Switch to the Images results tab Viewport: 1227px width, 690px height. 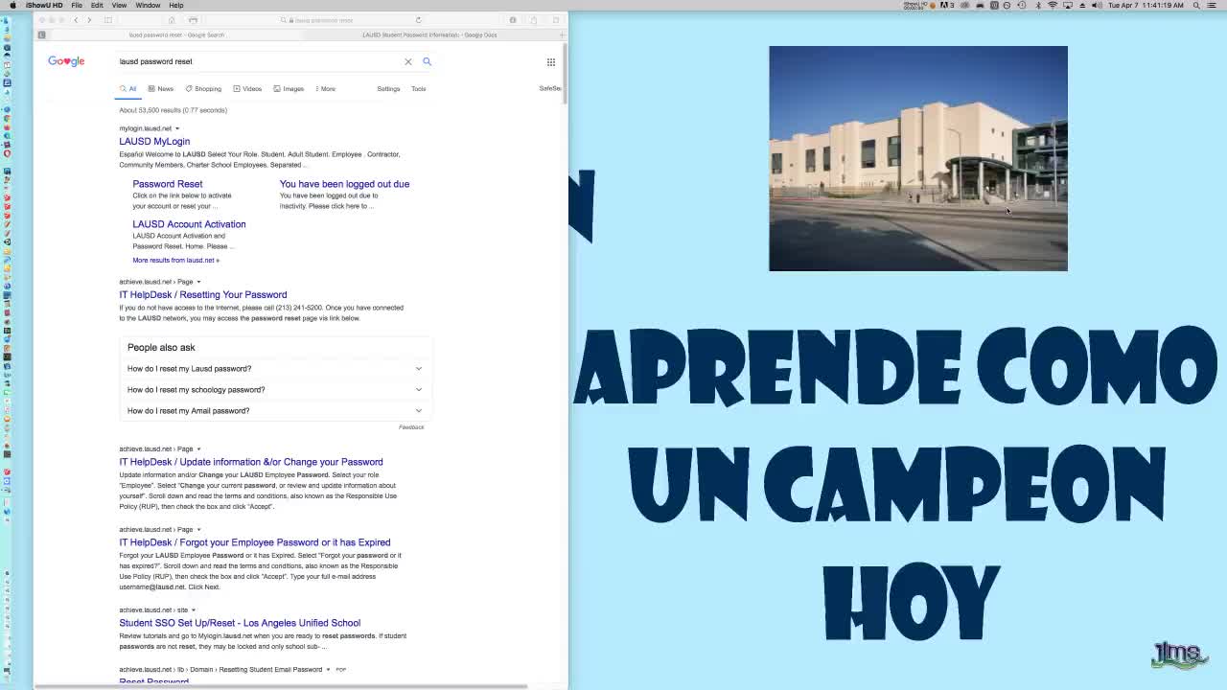coord(289,88)
